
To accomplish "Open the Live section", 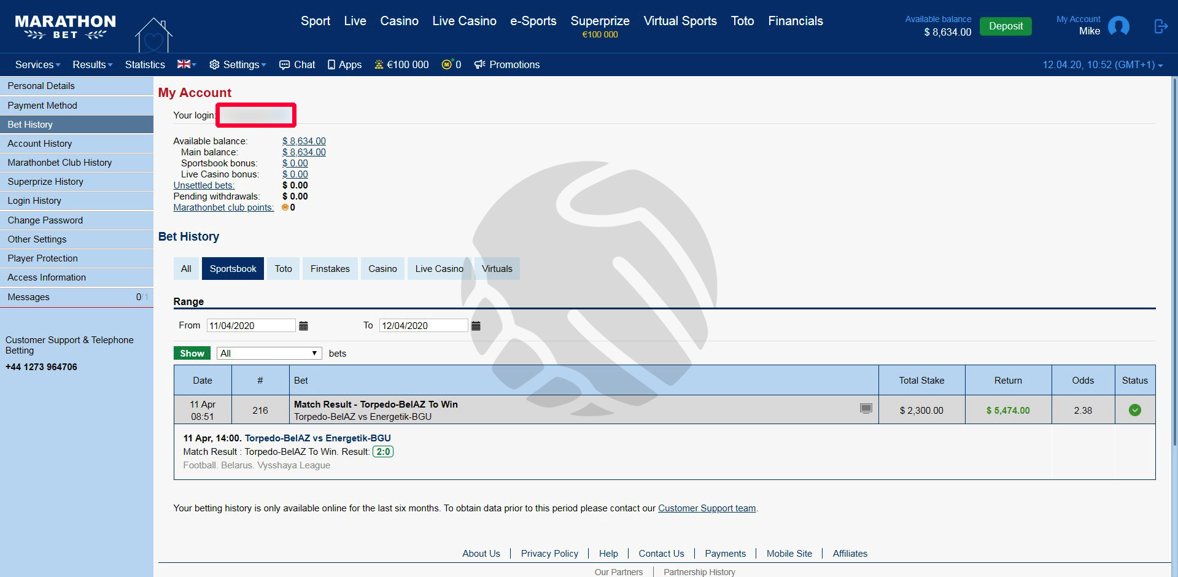I will pos(355,21).
